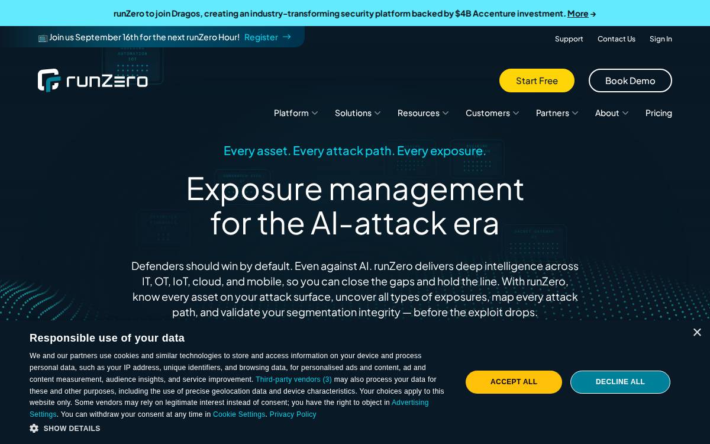Image resolution: width=710 pixels, height=444 pixels.
Task: Open the Platform navigation item
Action: point(291,113)
